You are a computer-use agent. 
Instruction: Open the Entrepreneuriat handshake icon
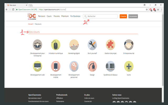(129, 44)
